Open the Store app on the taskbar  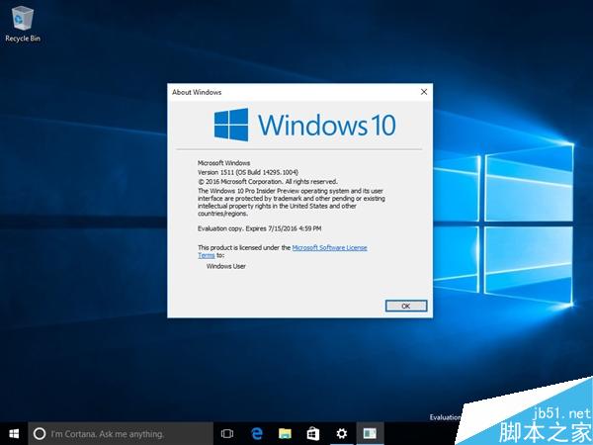[313, 434]
